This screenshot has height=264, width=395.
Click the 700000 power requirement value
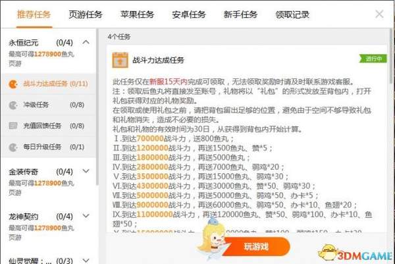point(150,138)
